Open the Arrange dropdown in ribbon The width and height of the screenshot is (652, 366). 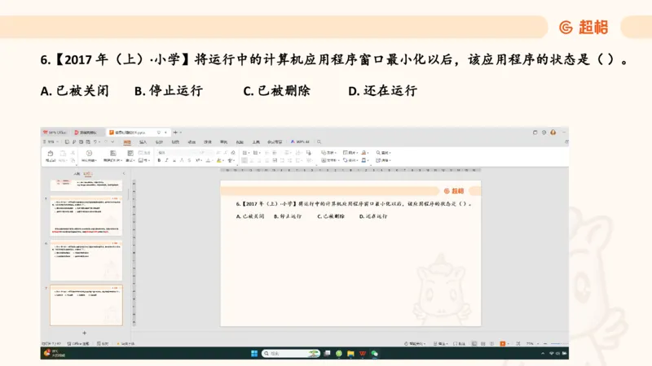tap(350, 160)
